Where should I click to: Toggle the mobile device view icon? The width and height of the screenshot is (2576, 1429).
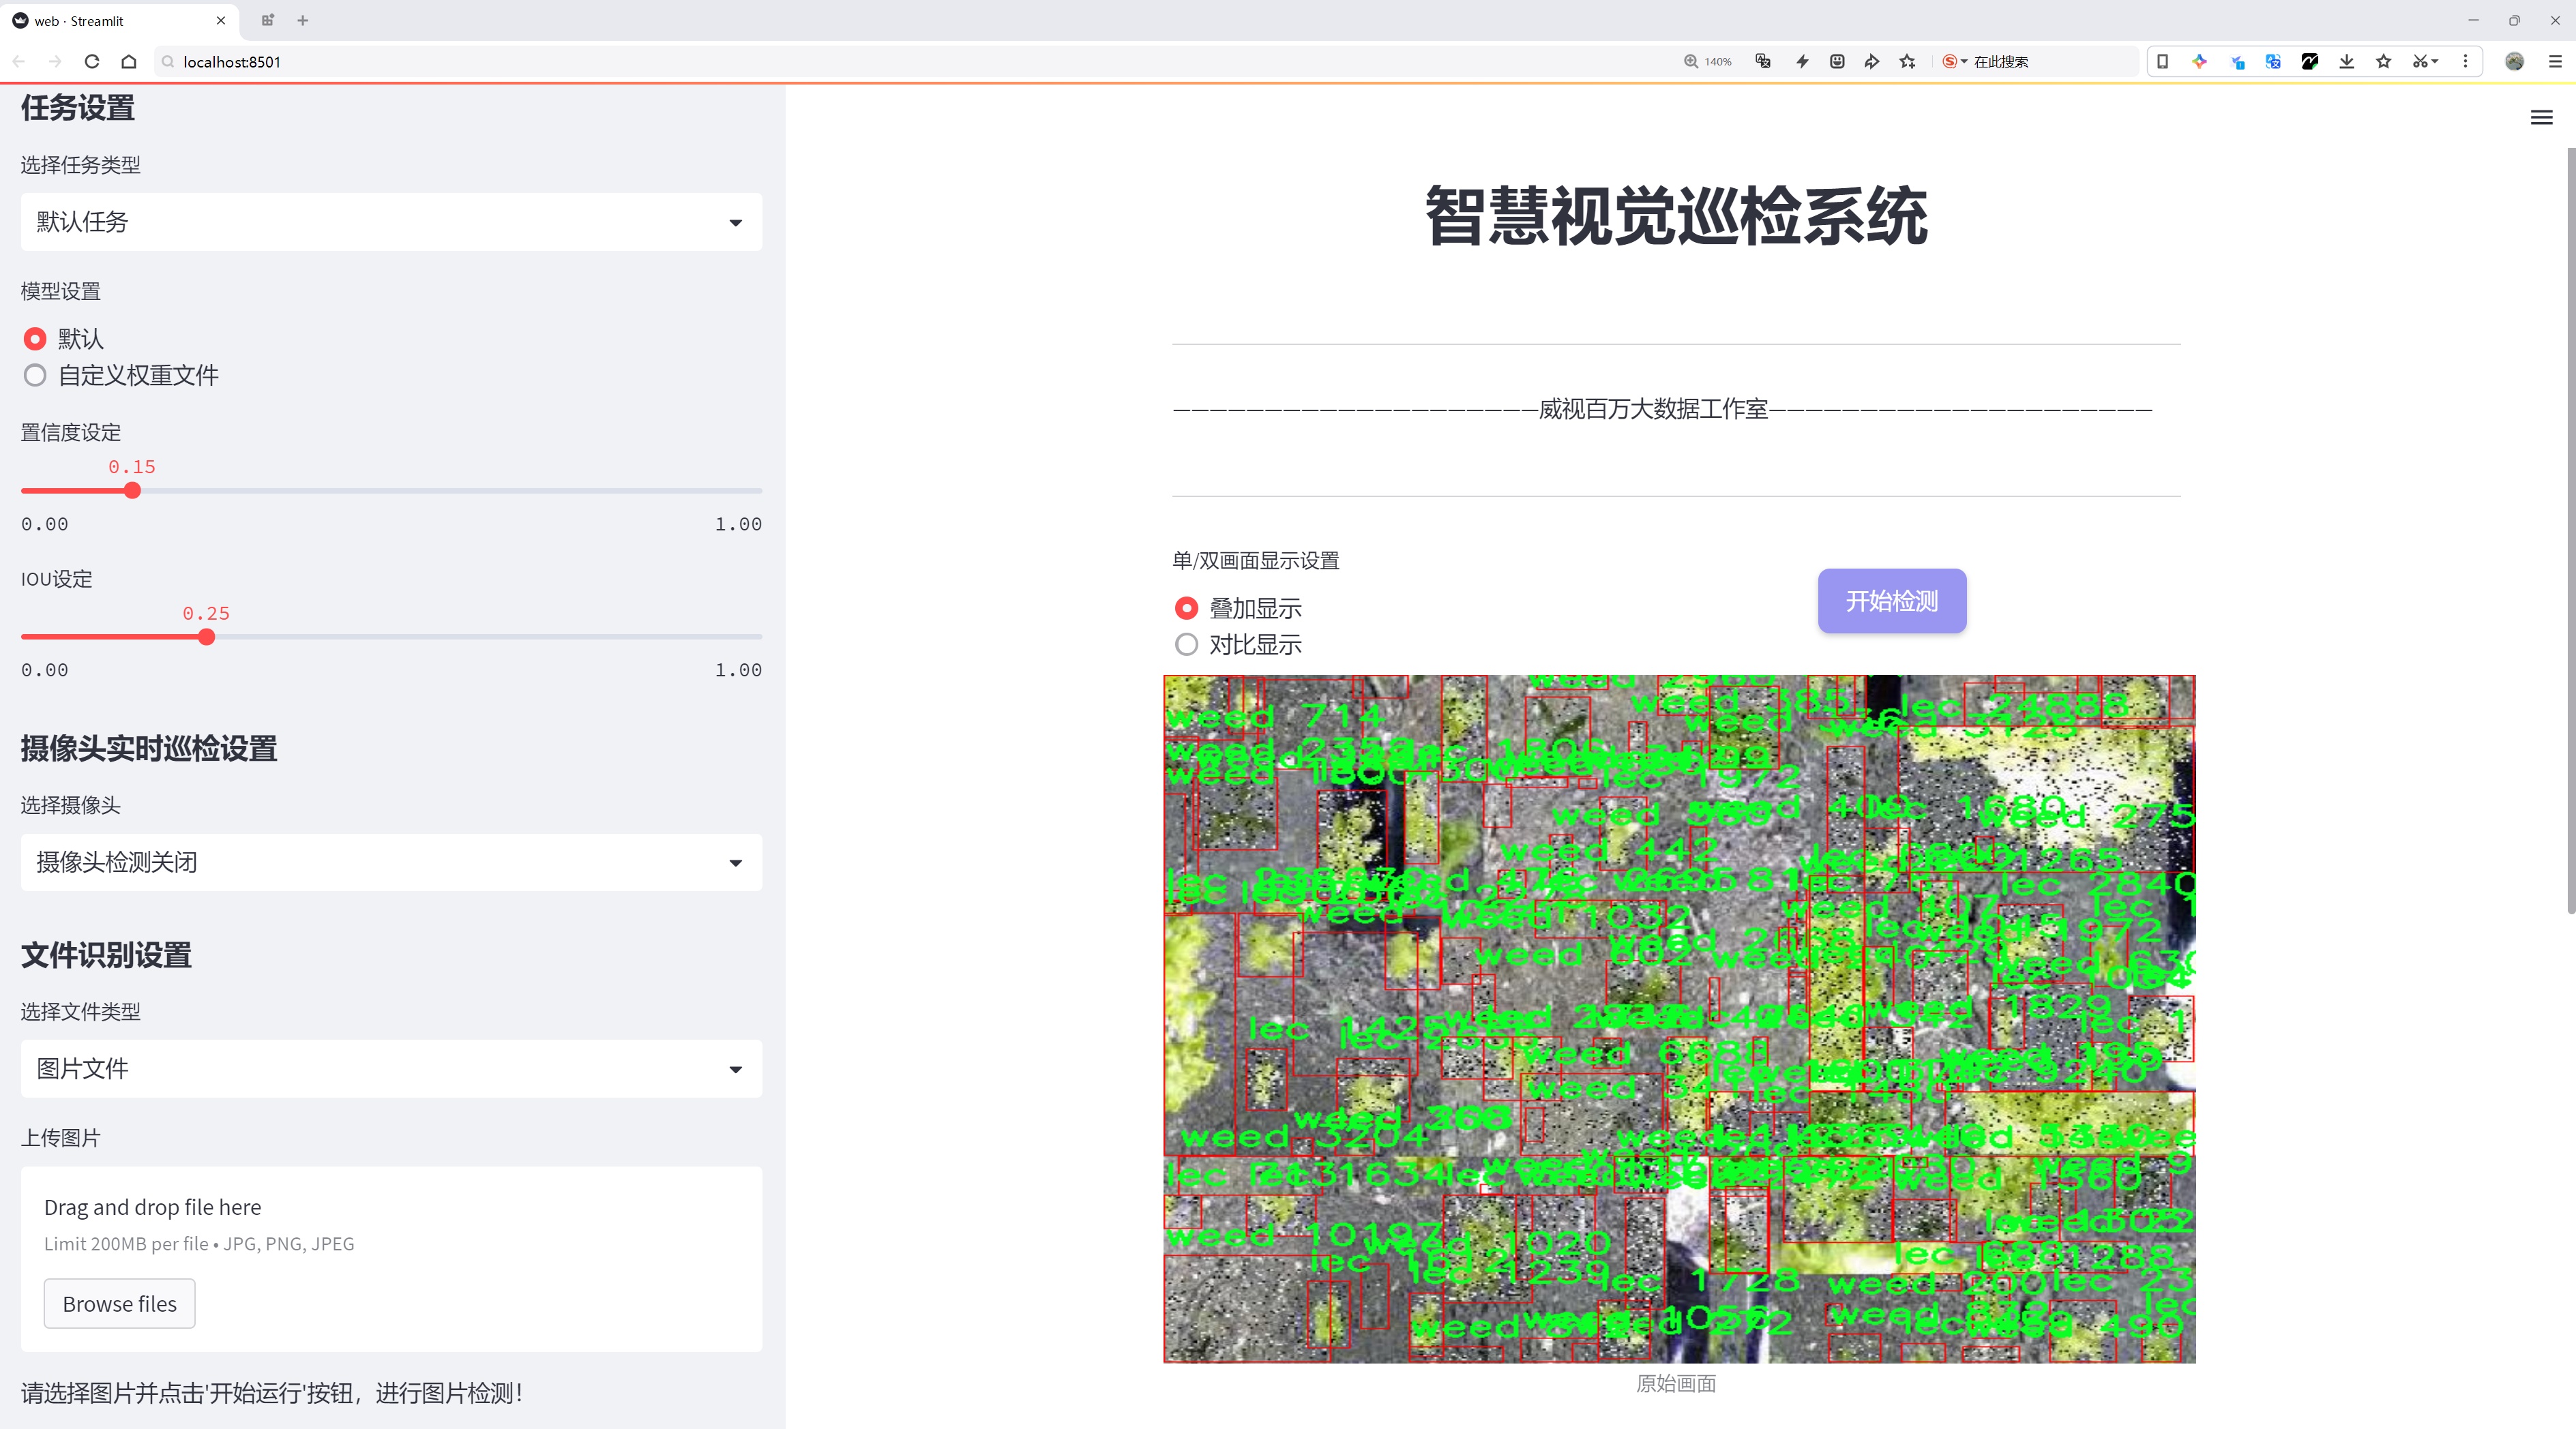(x=2162, y=62)
